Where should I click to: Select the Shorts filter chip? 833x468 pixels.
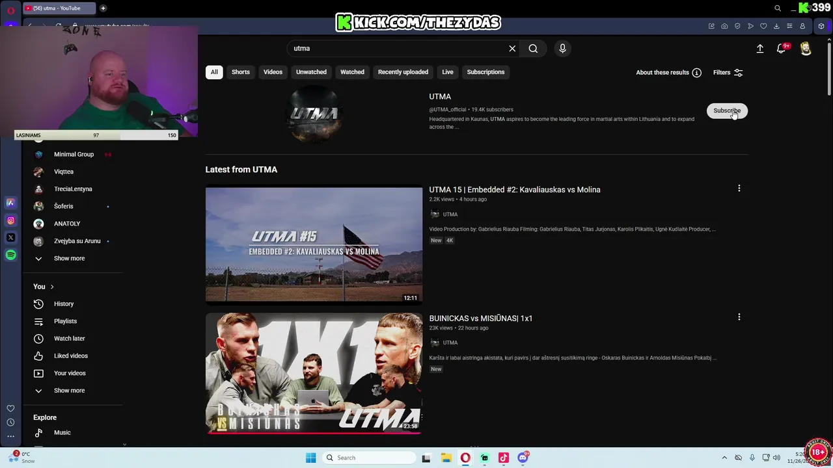(241, 72)
